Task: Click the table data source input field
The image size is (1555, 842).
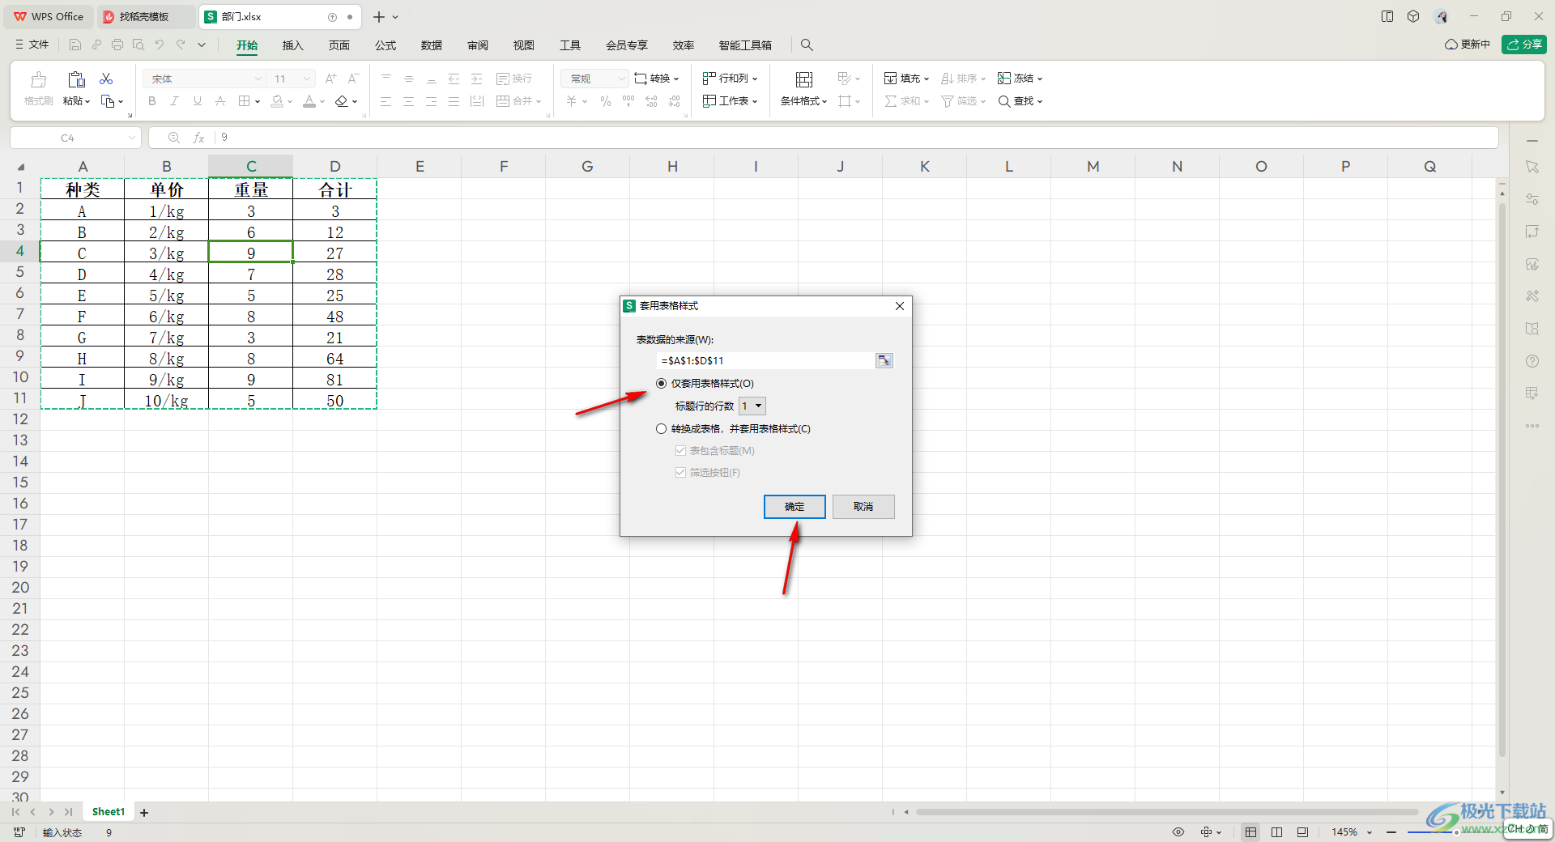Action: click(765, 361)
